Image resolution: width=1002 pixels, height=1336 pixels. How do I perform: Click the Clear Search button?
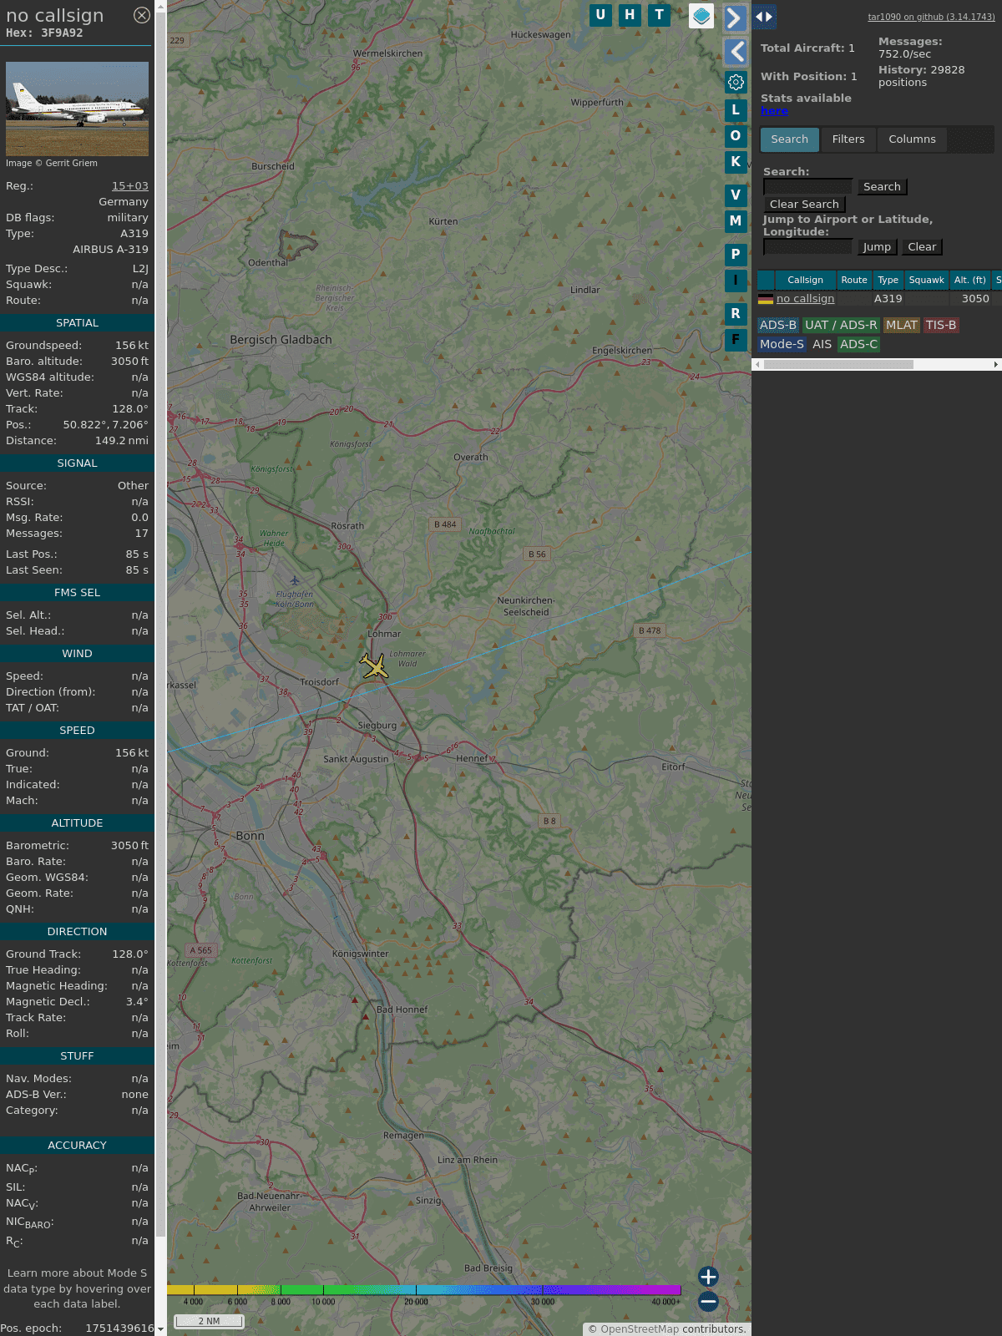pos(804,205)
